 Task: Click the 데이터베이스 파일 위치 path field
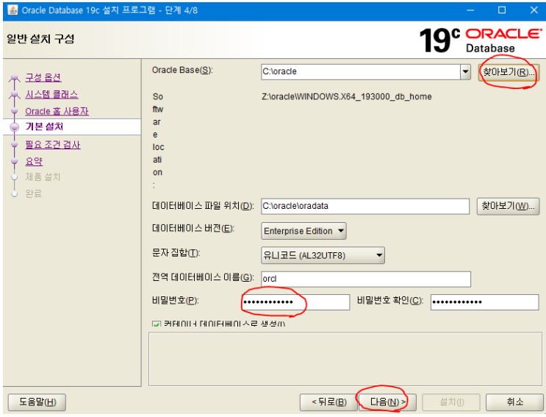click(x=365, y=206)
